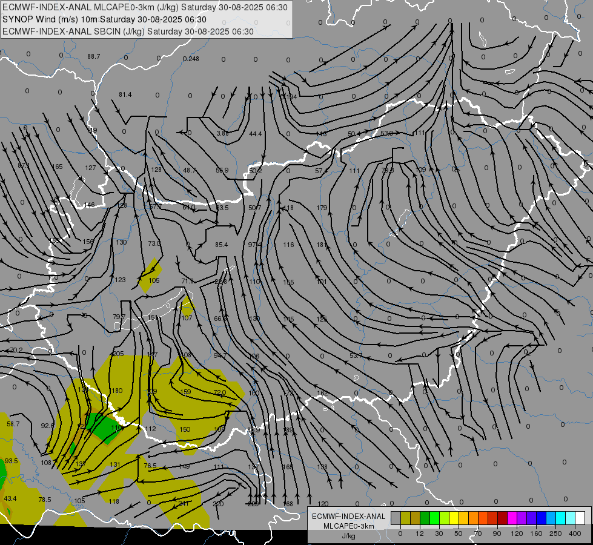The width and height of the screenshot is (593, 545).
Task: Click the yellow-green legend swatch right of the 30 tick
Action: 445,518
